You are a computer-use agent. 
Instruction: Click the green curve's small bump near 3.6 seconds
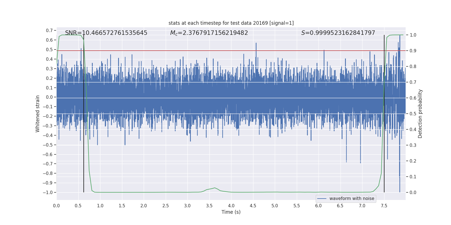[215, 188]
